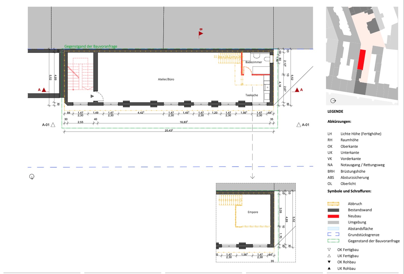This screenshot has height=274, width=404.
Task: Click the UK Rohbau filled triangle symbol
Action: click(329, 268)
